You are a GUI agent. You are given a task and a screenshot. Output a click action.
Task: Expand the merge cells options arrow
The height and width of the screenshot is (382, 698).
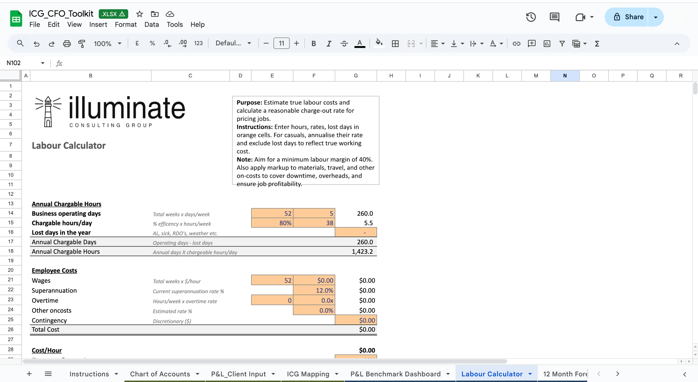pyautogui.click(x=421, y=43)
